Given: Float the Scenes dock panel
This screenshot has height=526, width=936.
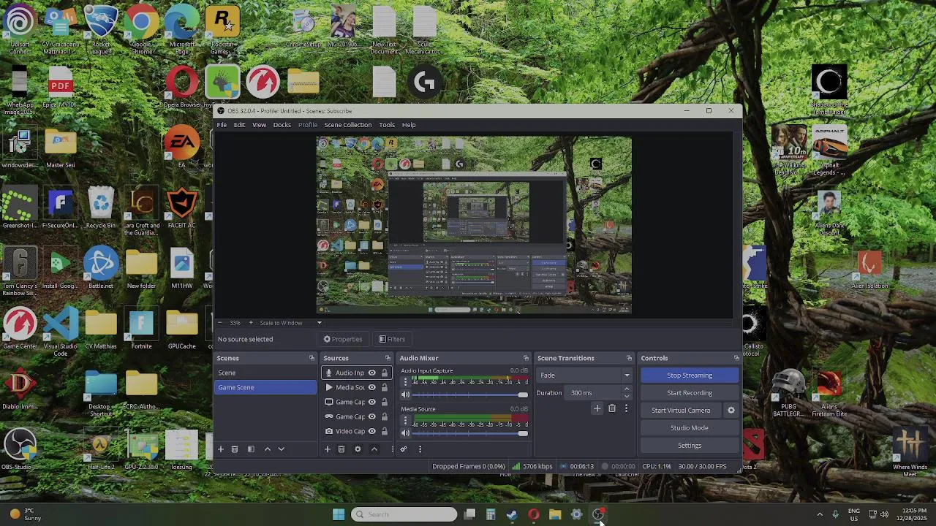Looking at the screenshot, I should [x=312, y=358].
